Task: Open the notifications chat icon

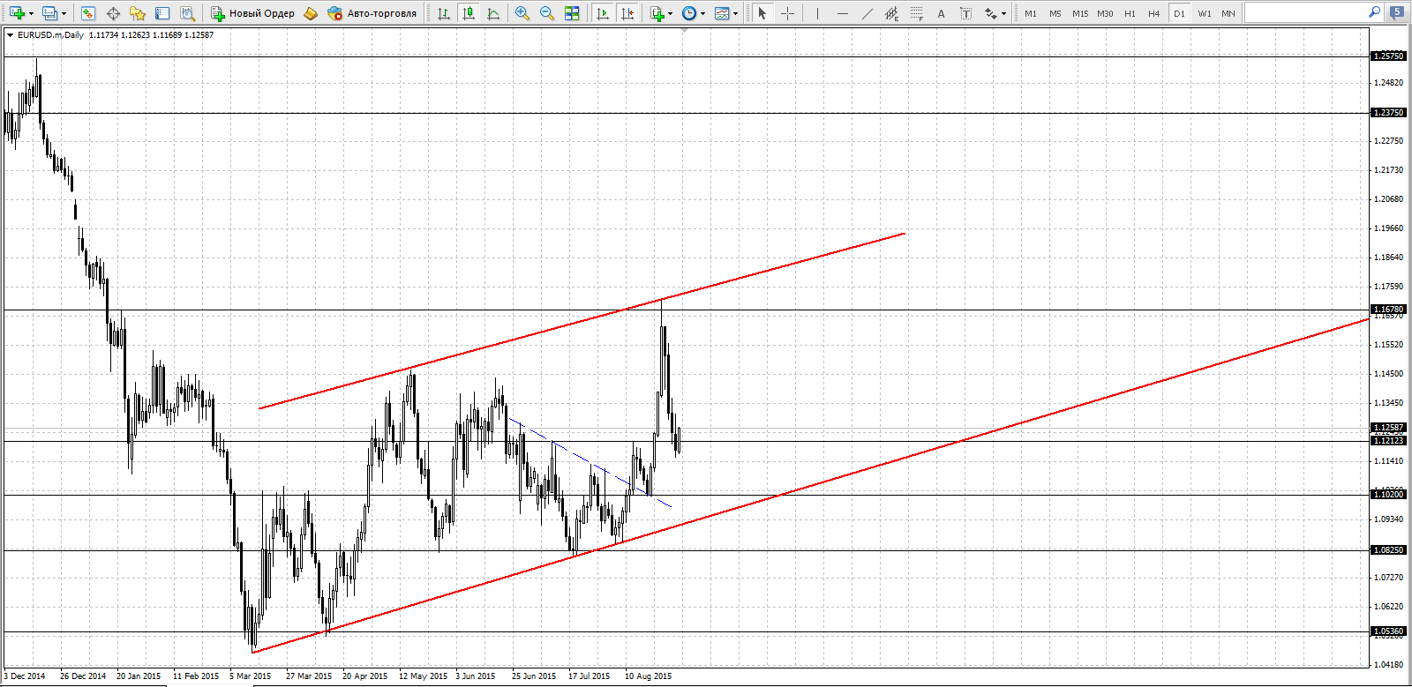Action: click(x=1396, y=12)
